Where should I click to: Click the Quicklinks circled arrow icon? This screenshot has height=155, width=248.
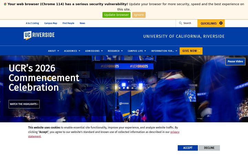tap(221, 23)
